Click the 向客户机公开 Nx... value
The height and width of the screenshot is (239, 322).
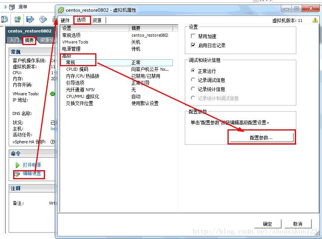point(150,70)
